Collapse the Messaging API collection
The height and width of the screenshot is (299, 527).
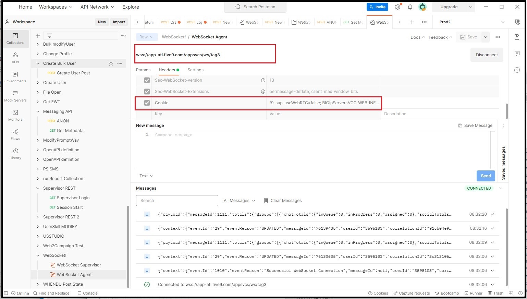click(38, 111)
